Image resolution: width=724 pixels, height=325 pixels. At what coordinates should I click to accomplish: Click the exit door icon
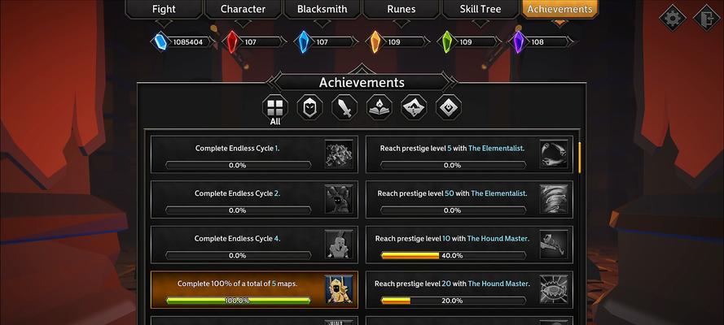707,18
